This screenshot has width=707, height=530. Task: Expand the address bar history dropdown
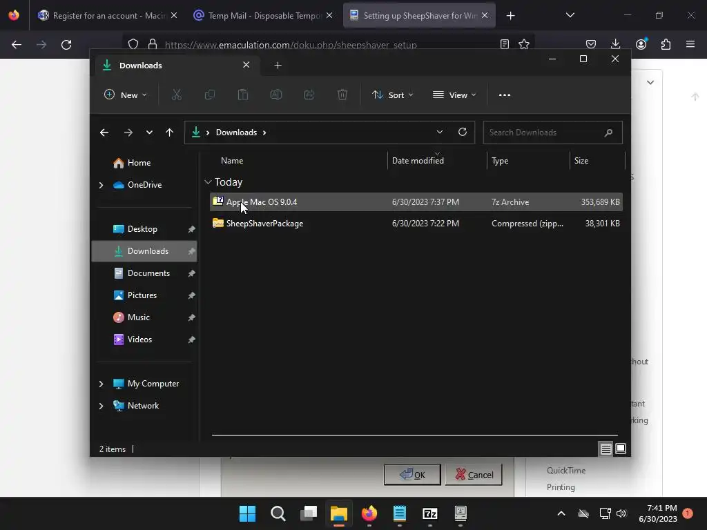[440, 132]
